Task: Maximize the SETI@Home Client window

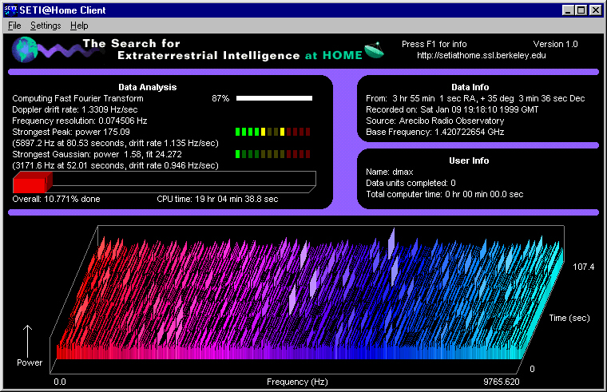Action: [581, 10]
